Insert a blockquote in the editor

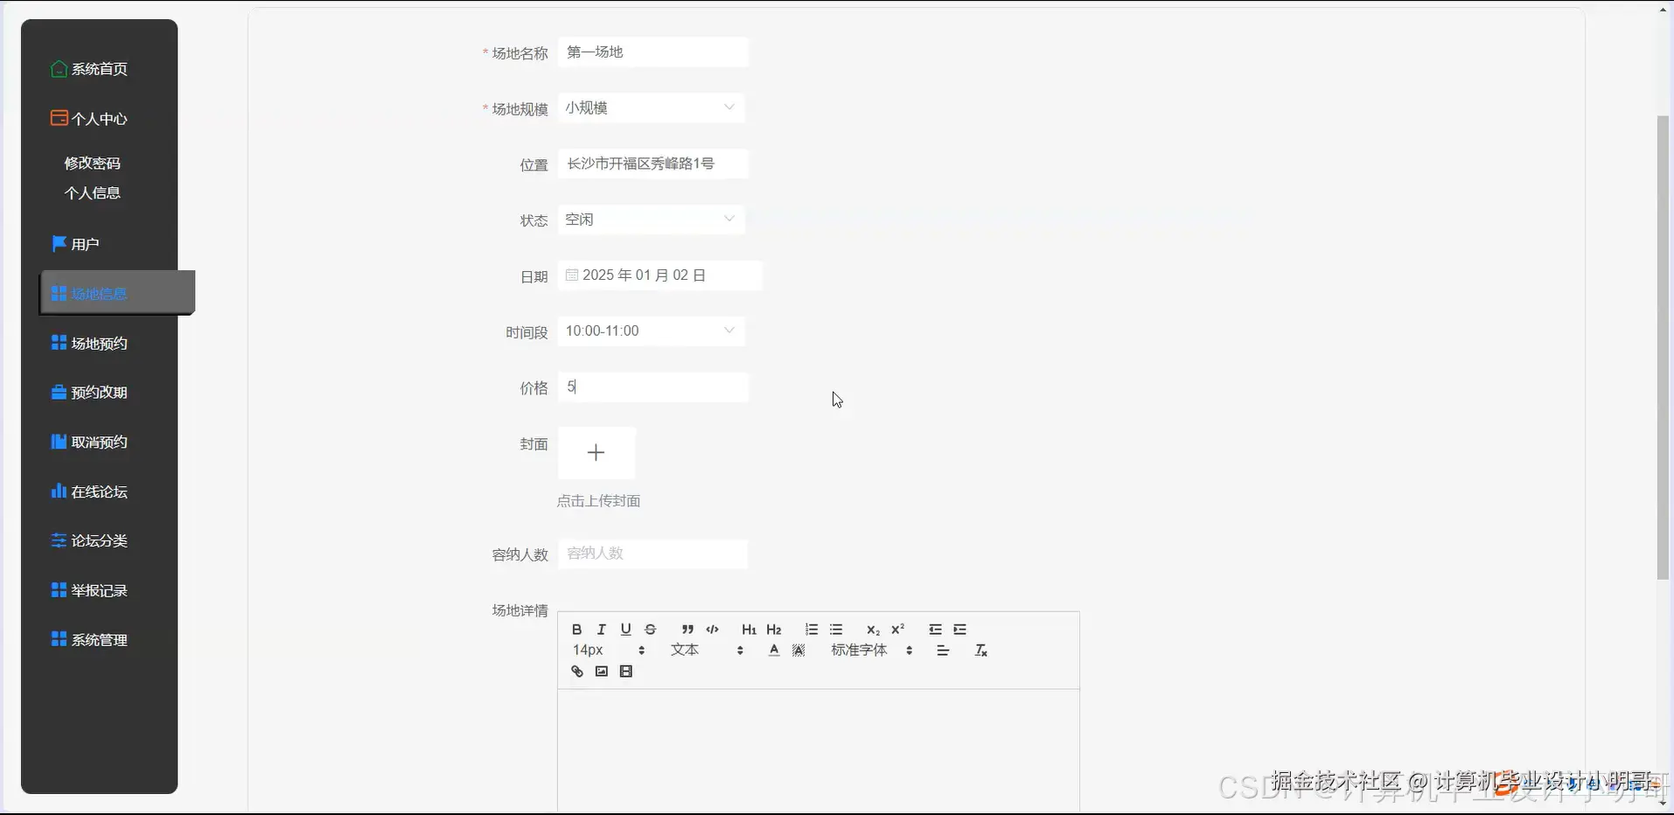687,629
